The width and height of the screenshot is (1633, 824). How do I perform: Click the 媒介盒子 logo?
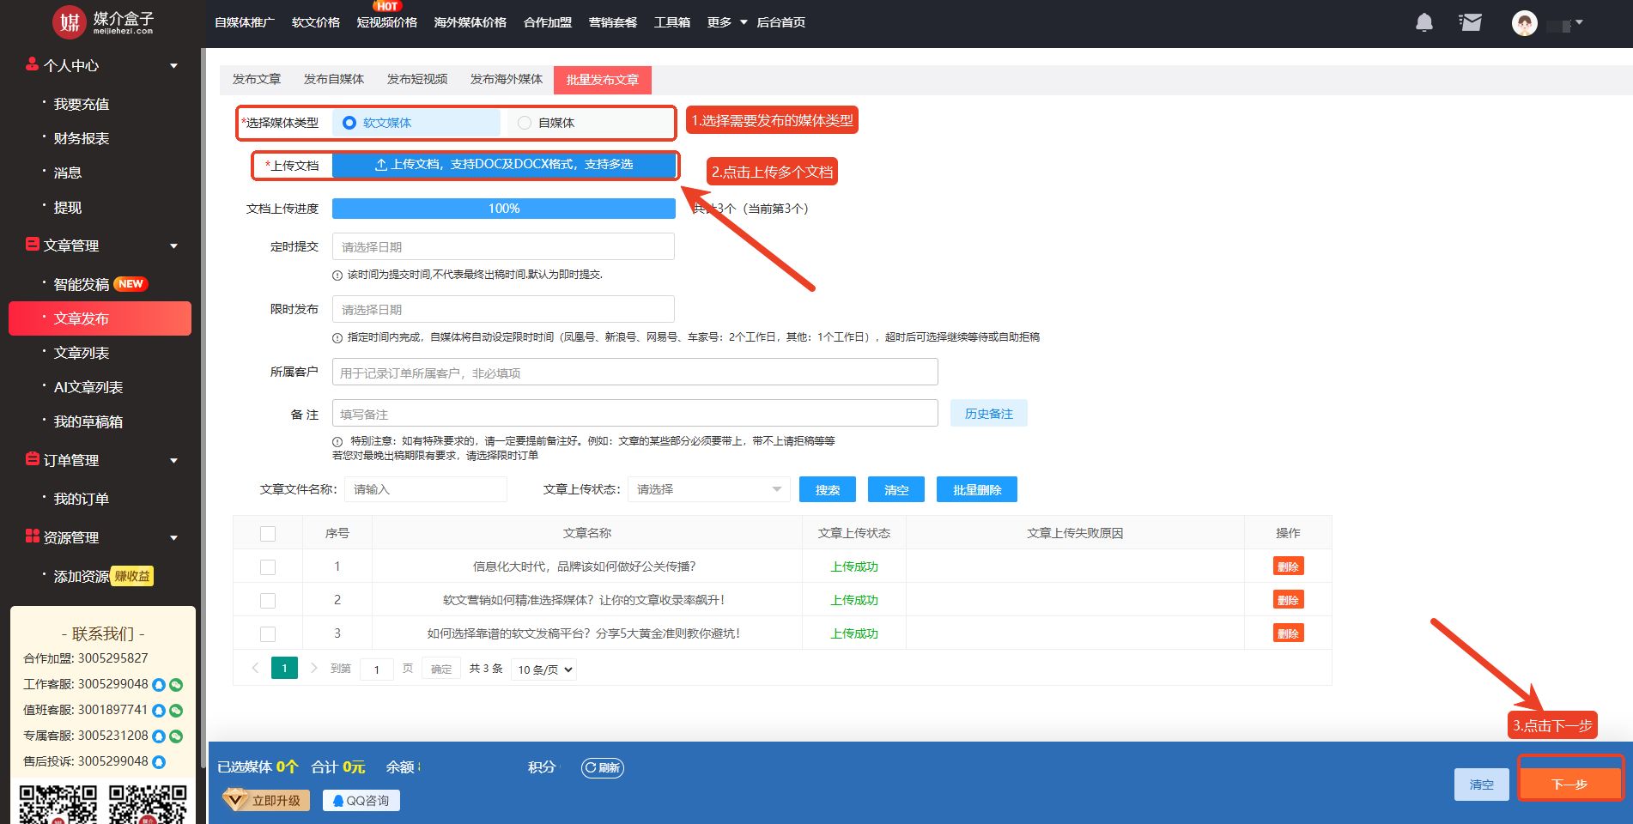pyautogui.click(x=103, y=22)
